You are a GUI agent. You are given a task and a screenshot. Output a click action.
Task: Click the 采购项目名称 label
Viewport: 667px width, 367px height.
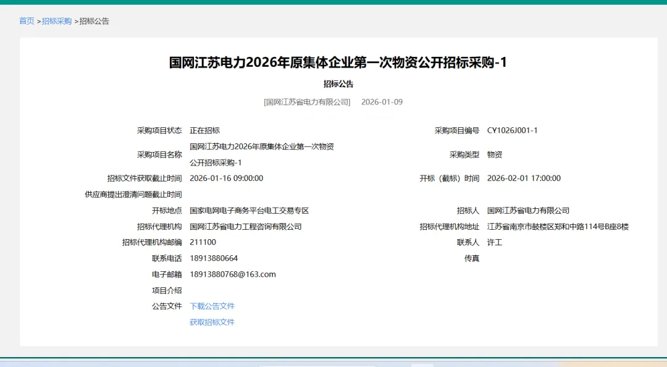[x=159, y=154]
